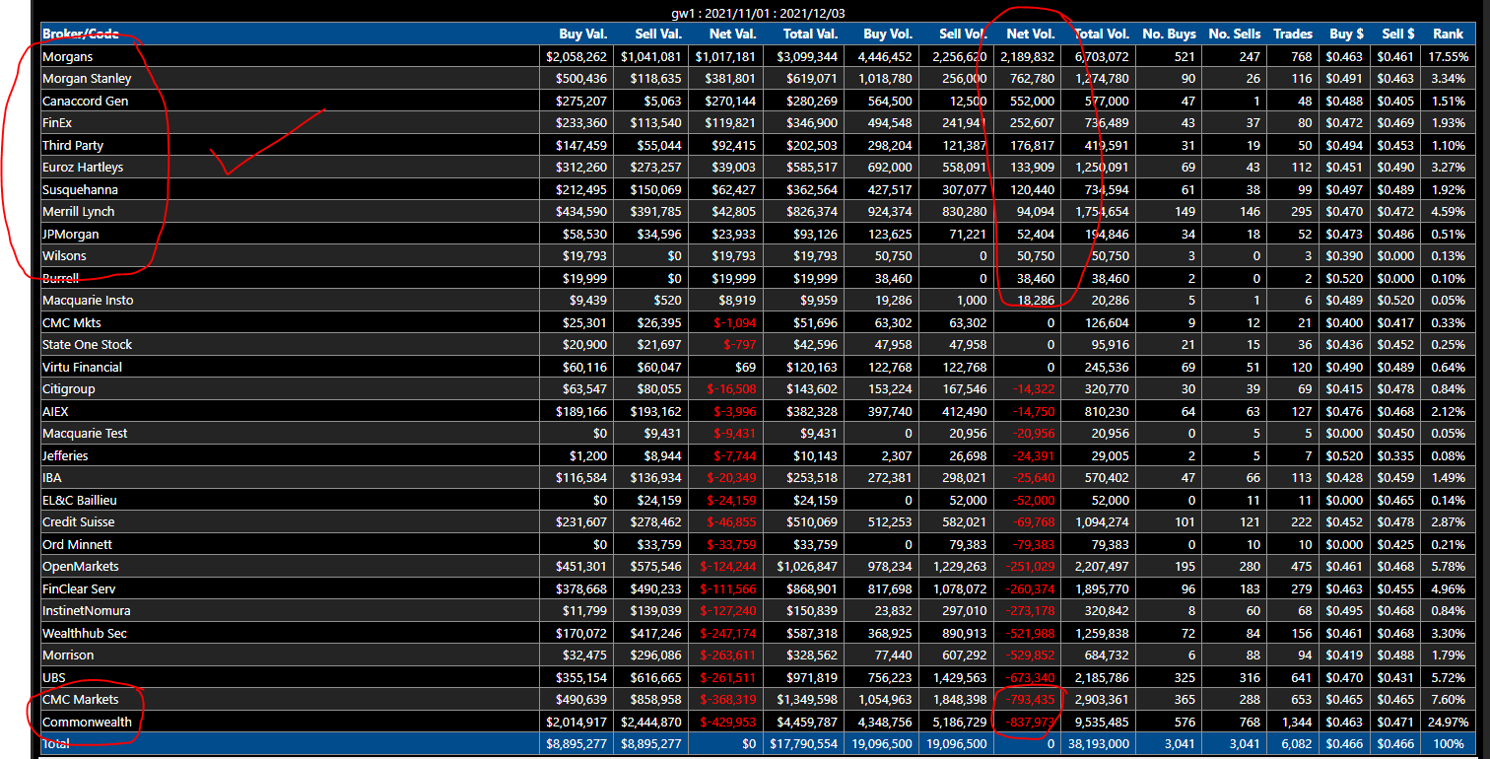Viewport: 1490px width, 759px height.
Task: Select the Susquehanna row
Action: coord(759,189)
